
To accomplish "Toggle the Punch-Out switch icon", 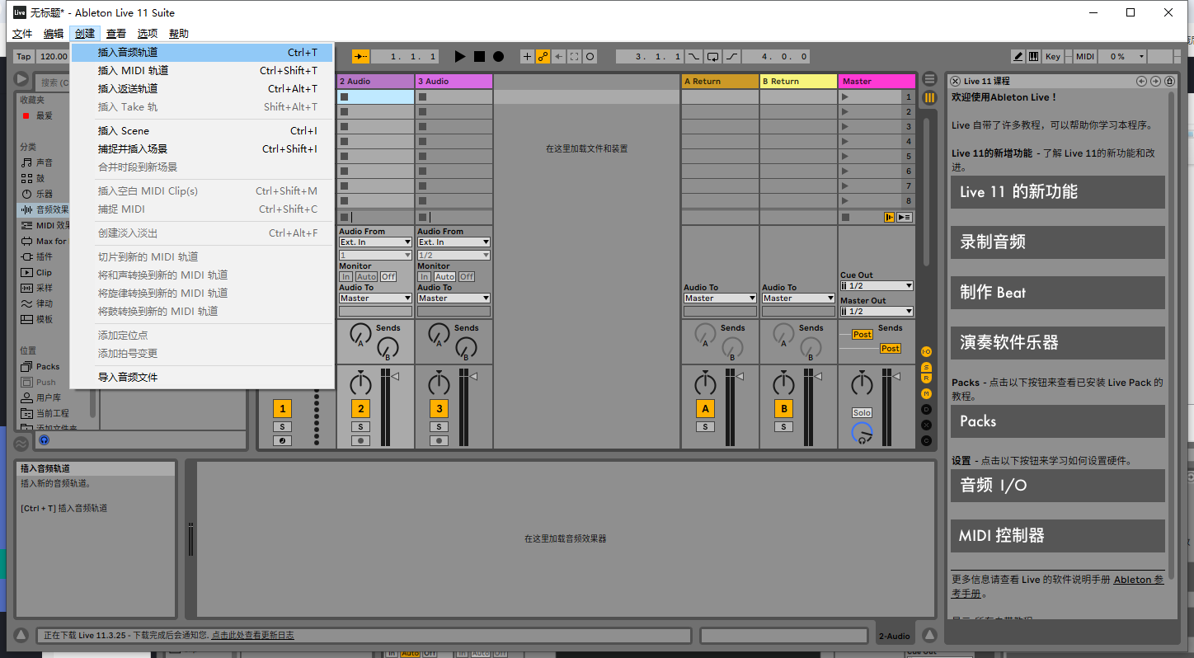I will coord(731,56).
